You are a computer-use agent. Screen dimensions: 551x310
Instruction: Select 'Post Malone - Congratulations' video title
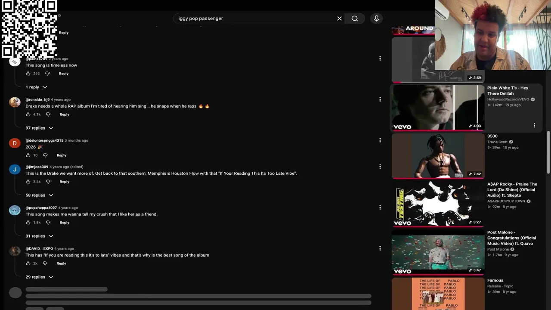(x=512, y=238)
